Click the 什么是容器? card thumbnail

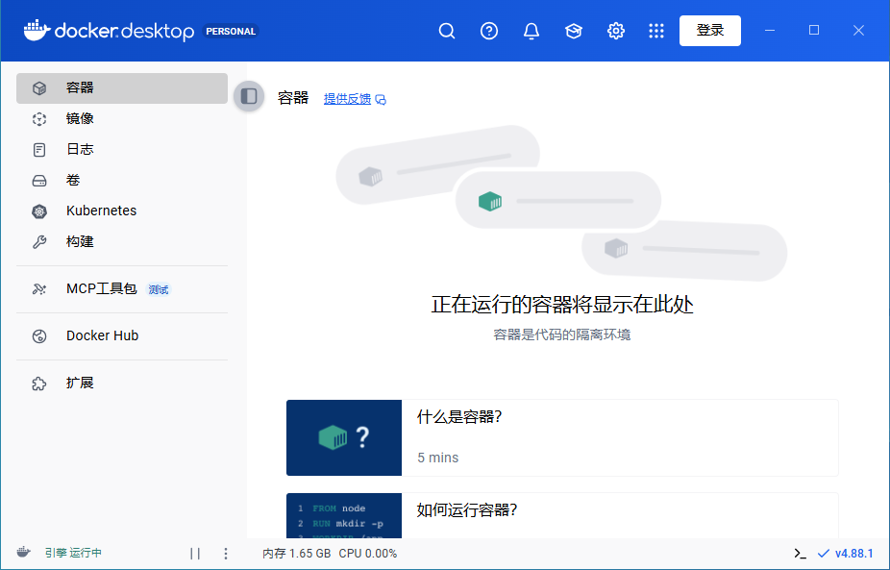coord(344,437)
